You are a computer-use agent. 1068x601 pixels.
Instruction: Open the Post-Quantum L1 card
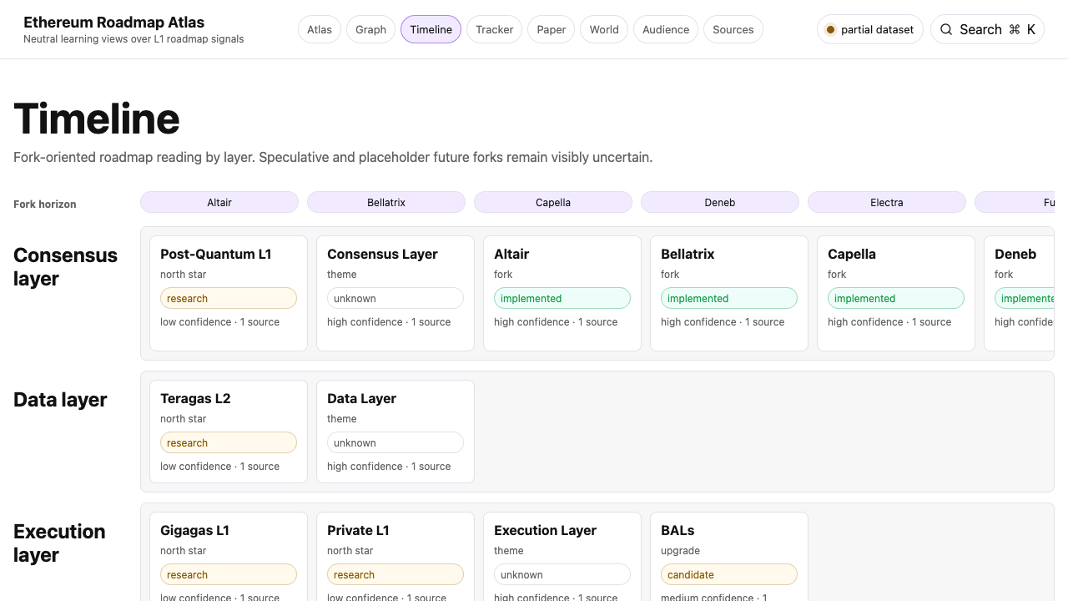pyautogui.click(x=229, y=293)
